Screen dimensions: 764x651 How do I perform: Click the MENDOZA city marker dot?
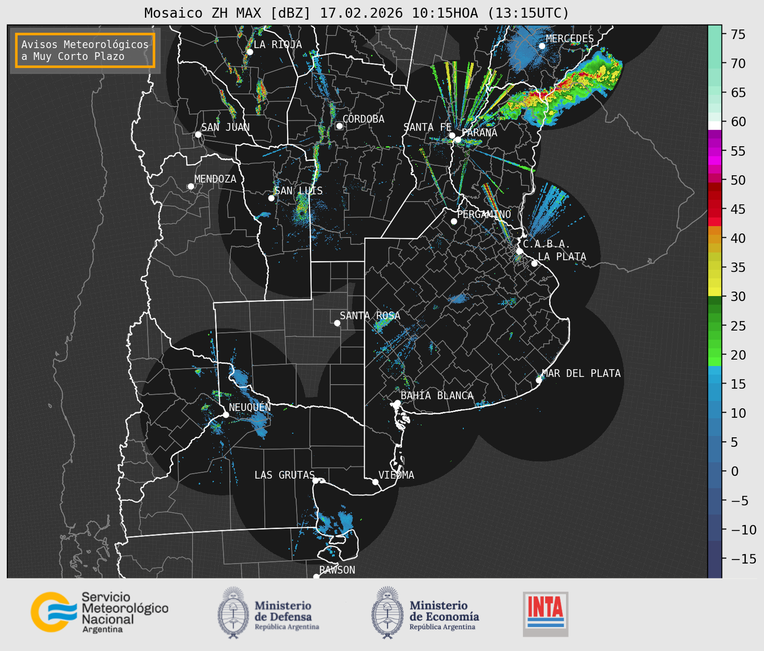pos(191,187)
